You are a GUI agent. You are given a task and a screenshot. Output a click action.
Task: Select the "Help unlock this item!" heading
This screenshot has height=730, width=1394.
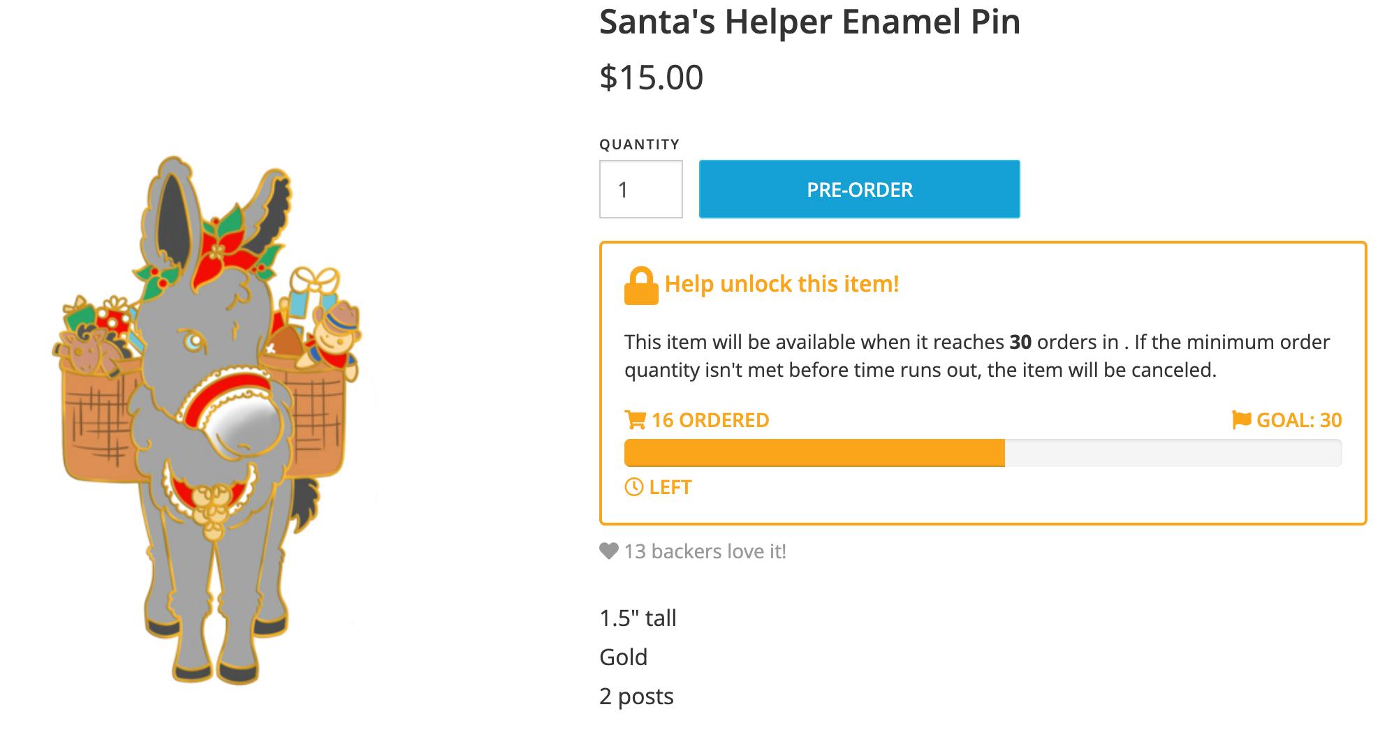pyautogui.click(x=782, y=284)
